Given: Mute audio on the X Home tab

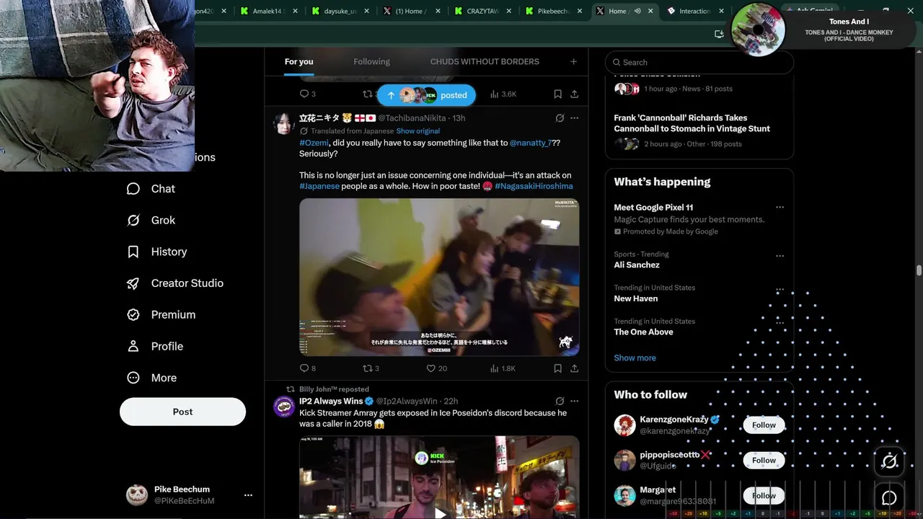Looking at the screenshot, I should [637, 11].
